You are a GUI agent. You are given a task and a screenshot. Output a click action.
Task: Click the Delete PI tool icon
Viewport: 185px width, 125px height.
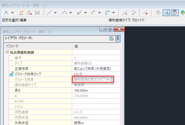[29, 13]
